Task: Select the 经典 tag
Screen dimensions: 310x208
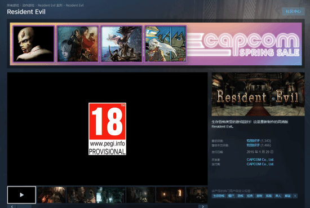Action: click(x=250, y=196)
